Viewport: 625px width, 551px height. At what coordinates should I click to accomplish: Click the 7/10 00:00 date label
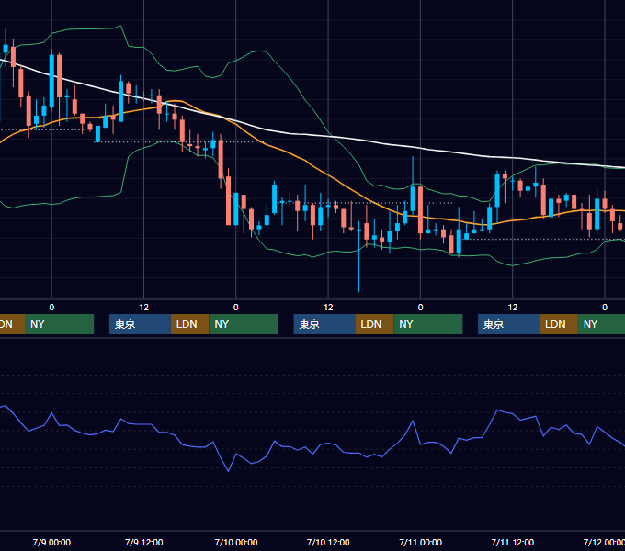click(236, 542)
